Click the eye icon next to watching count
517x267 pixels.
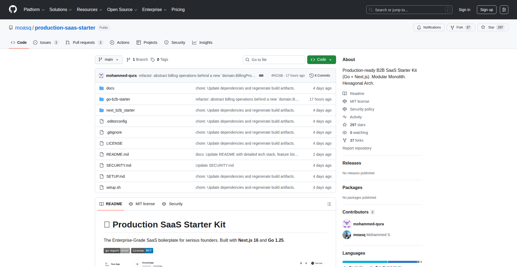pyautogui.click(x=345, y=133)
